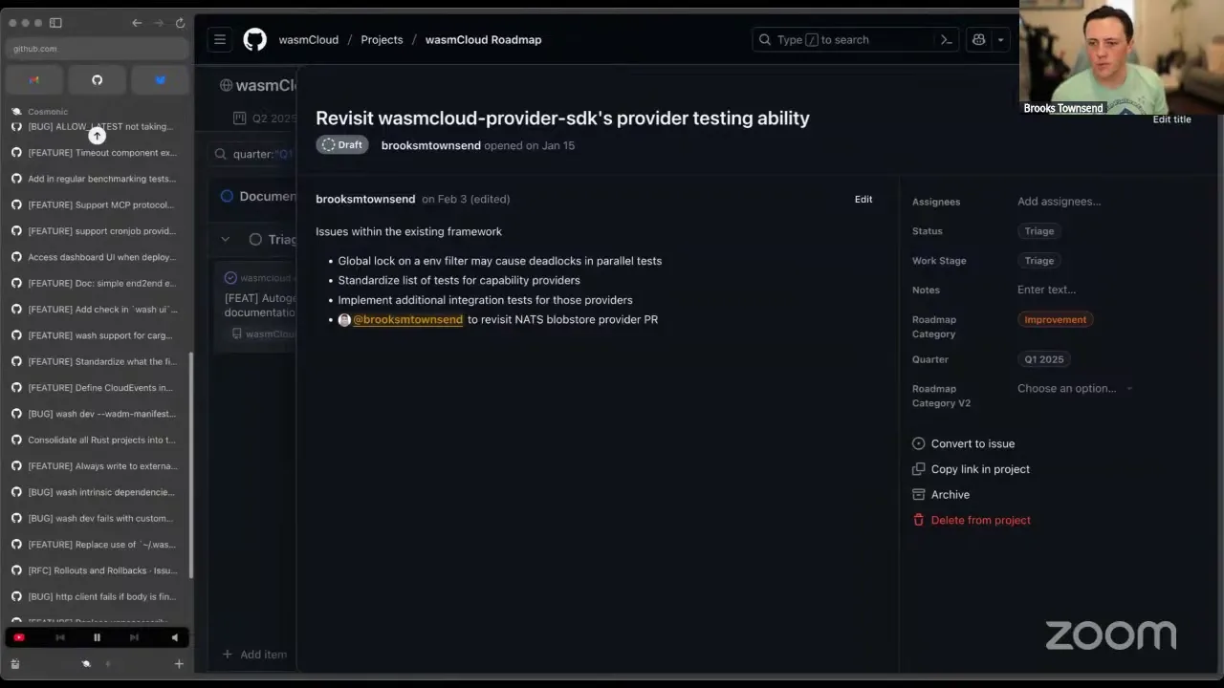Add assignees to this draft
The image size is (1224, 688).
coord(1059,202)
